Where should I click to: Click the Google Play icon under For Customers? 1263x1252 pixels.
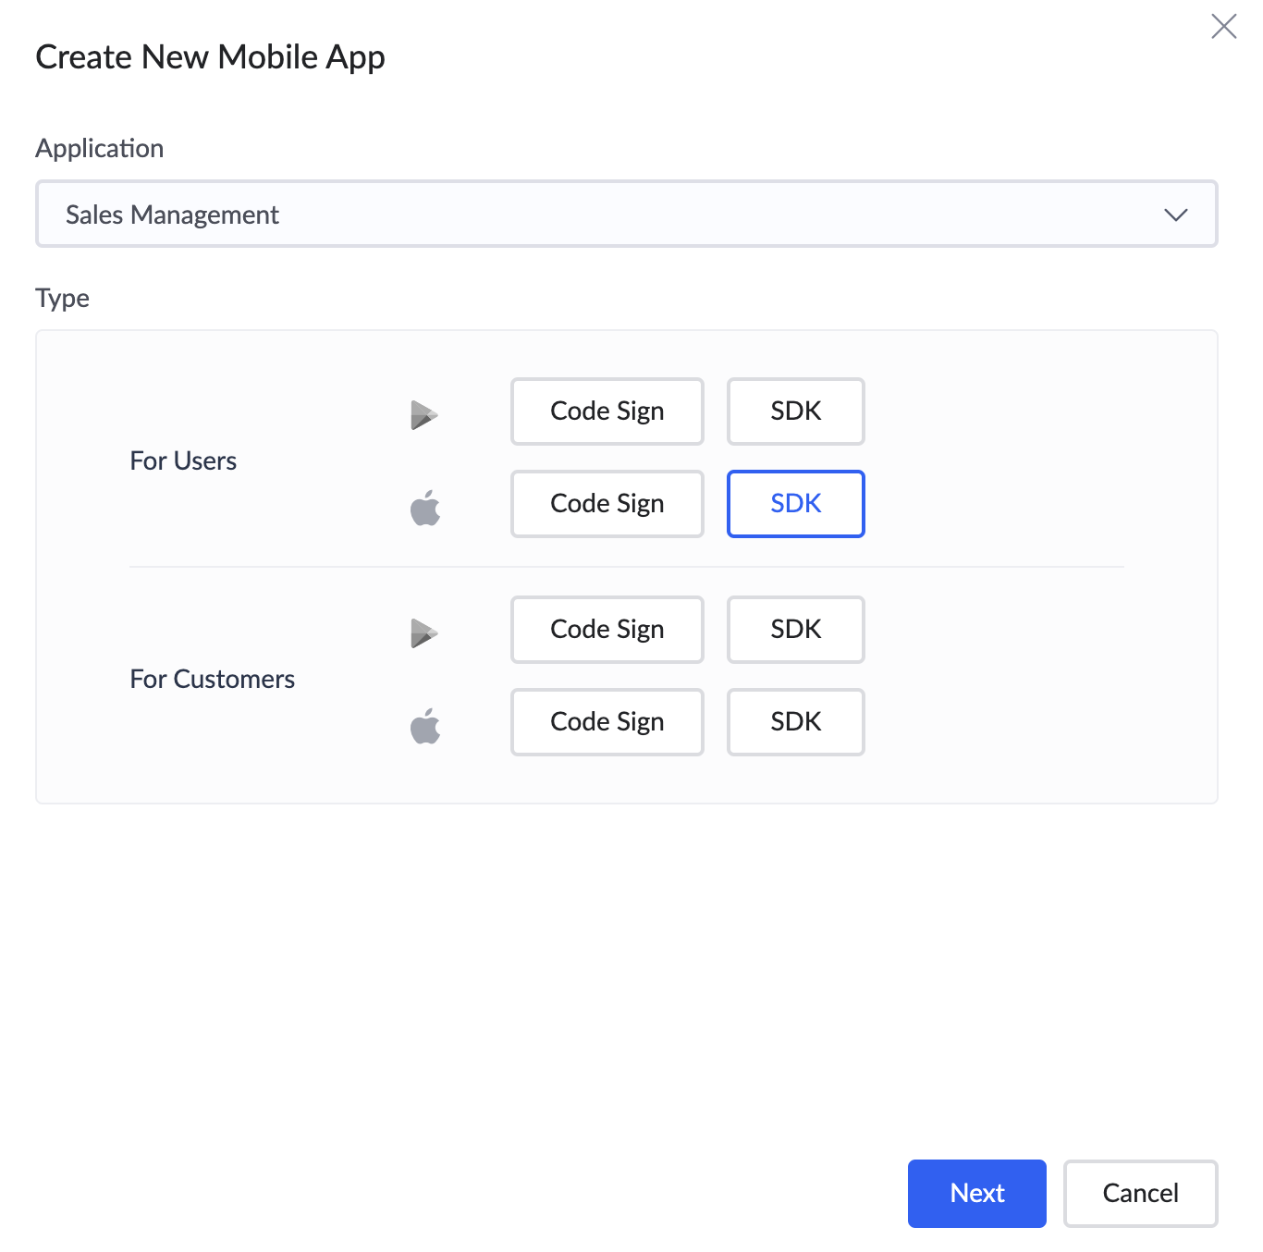pyautogui.click(x=424, y=633)
